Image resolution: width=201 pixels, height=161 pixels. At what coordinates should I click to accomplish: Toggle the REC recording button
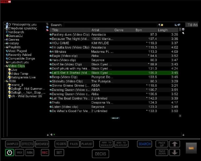[x=45, y=152]
